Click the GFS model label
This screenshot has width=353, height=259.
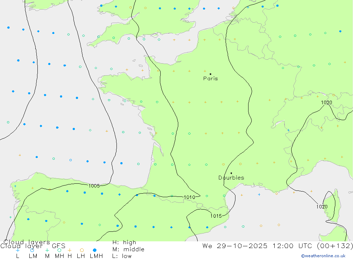59,246
